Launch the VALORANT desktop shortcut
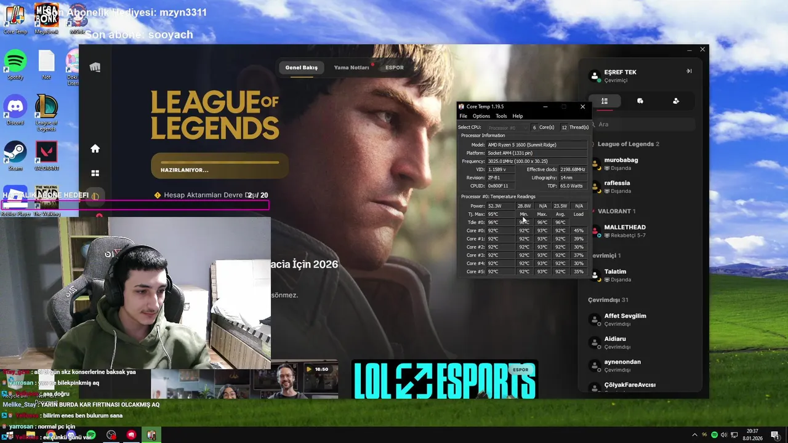 [x=46, y=156]
